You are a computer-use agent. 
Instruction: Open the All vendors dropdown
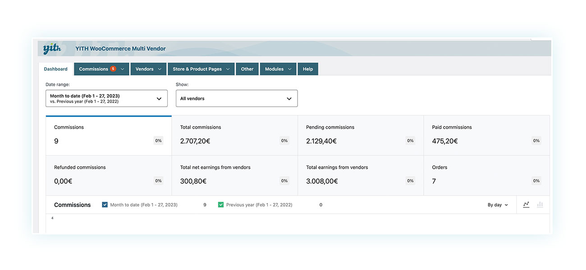[x=236, y=99]
